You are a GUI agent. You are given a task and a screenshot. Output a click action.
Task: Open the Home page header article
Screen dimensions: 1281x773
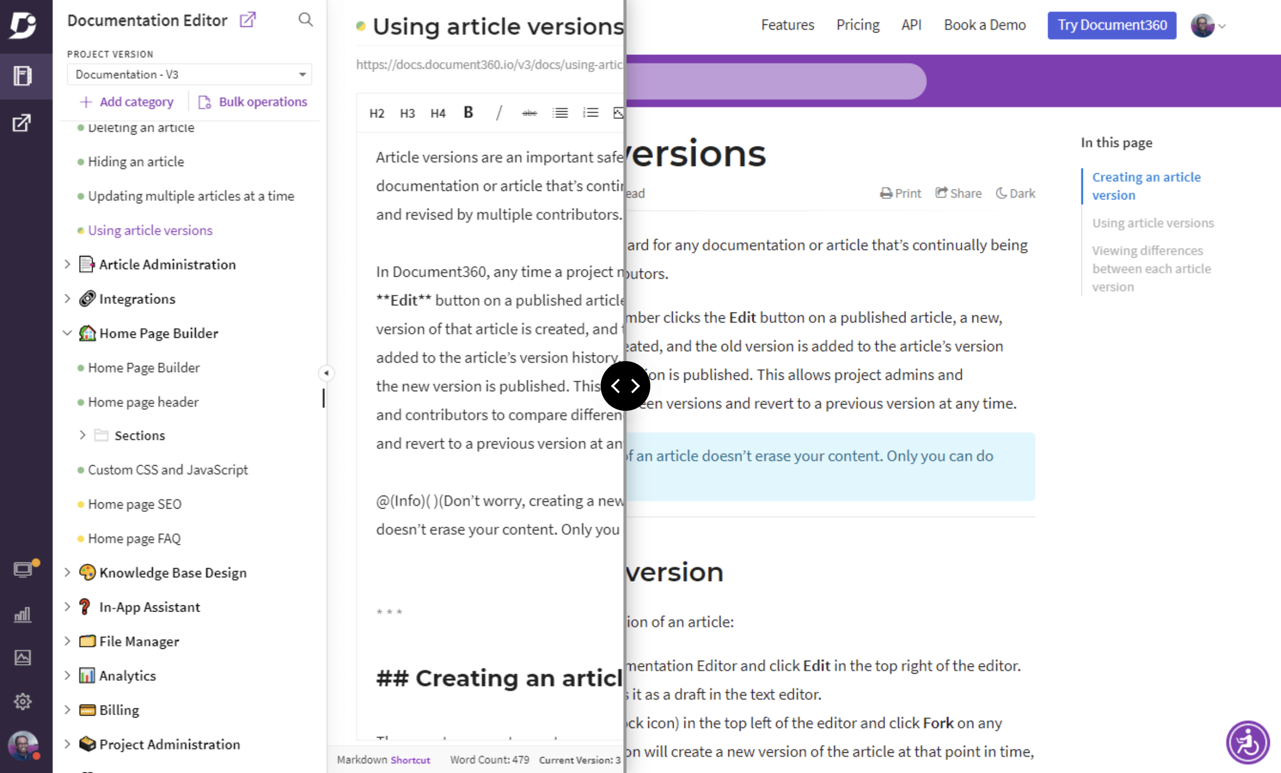(x=143, y=402)
